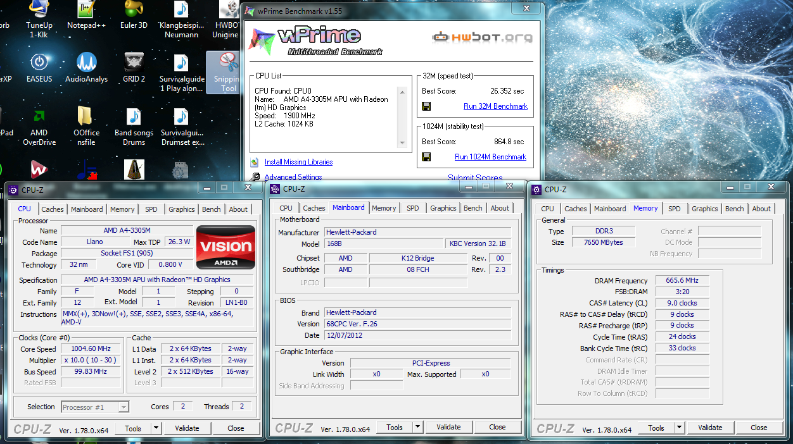Click the Submit Scores link in wPrime
The width and height of the screenshot is (793, 444).
[475, 178]
